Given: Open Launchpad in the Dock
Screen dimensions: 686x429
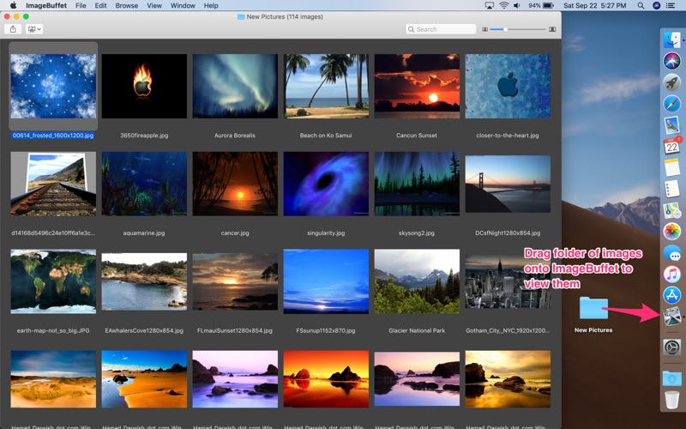Looking at the screenshot, I should 672,82.
